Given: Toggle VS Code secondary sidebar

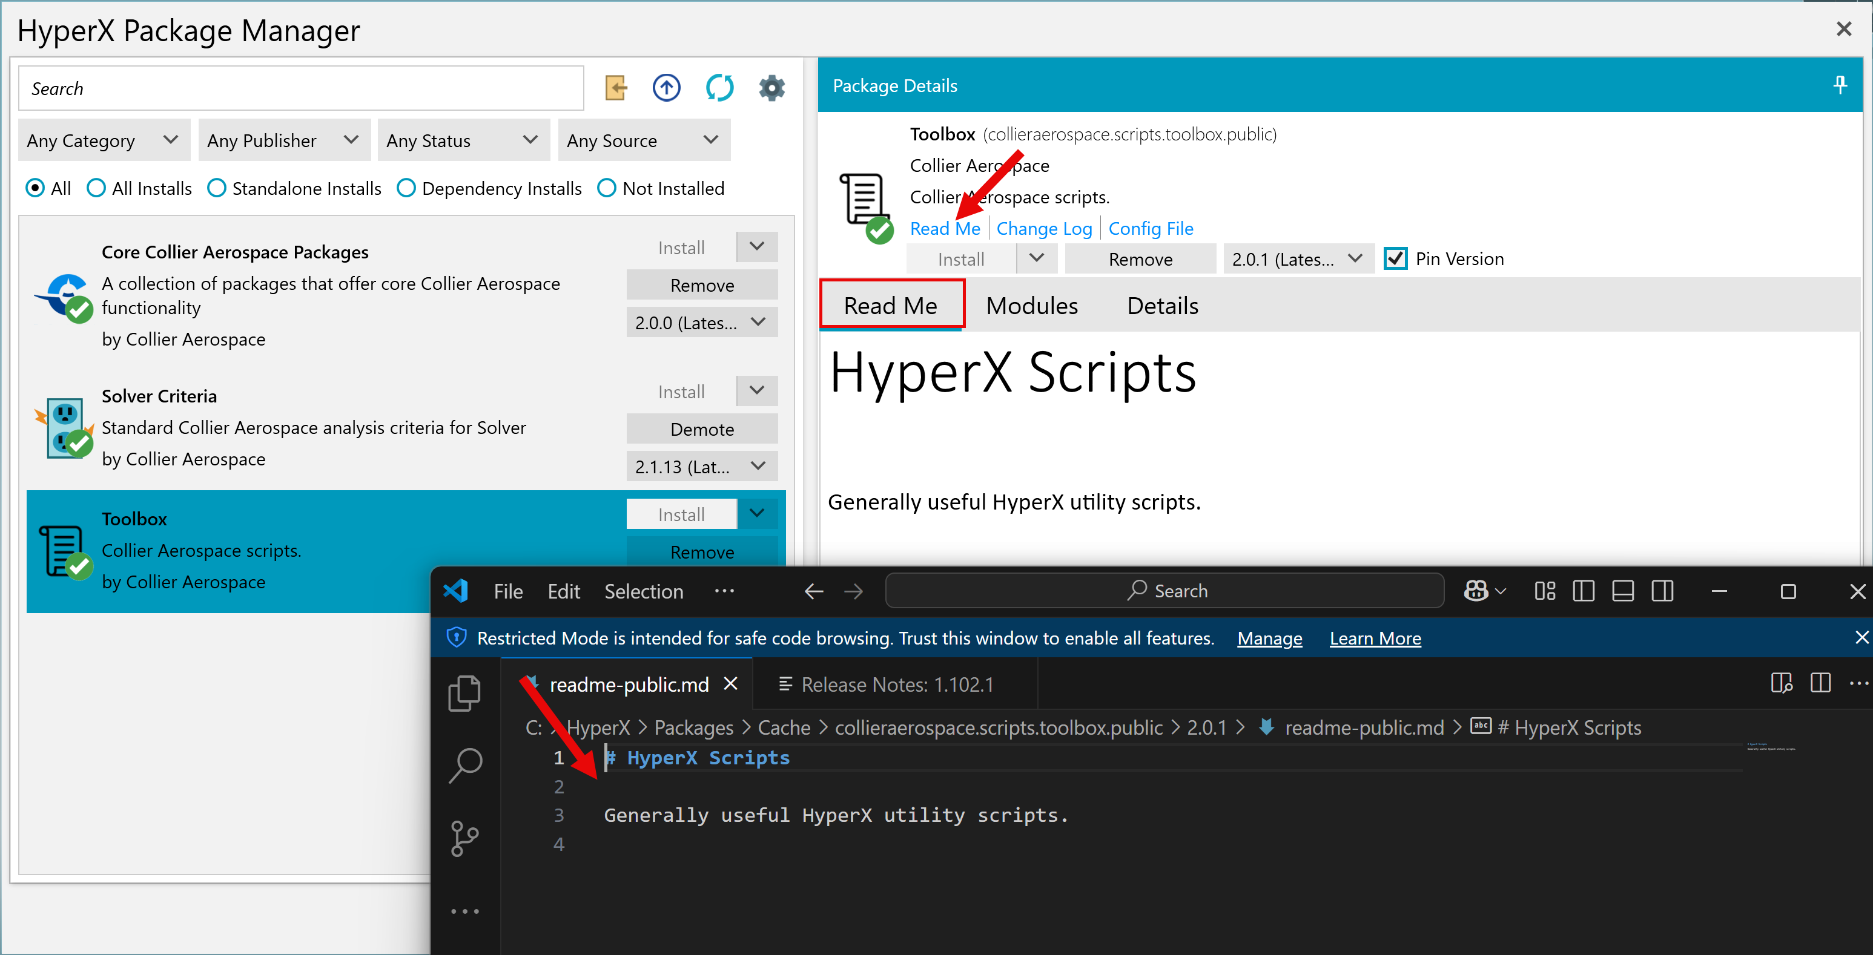Looking at the screenshot, I should click(1662, 591).
